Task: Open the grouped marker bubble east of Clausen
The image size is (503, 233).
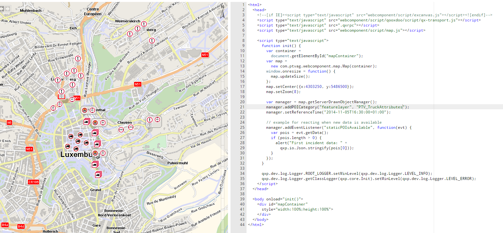Action: [154, 121]
